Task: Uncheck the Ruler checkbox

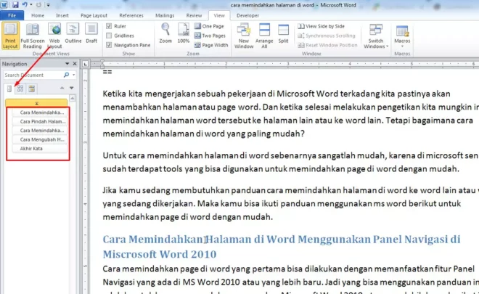Action: tap(109, 26)
